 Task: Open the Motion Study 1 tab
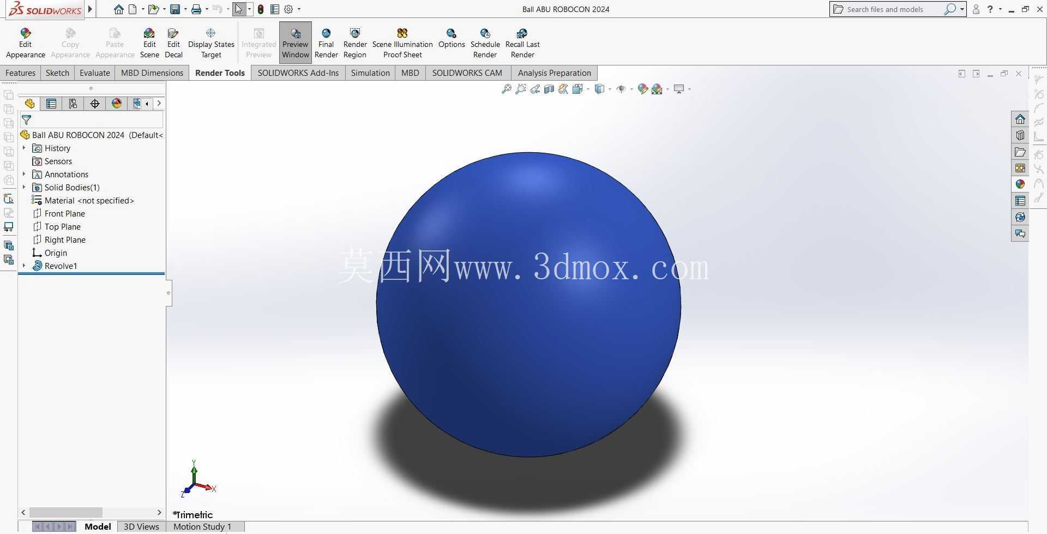point(202,526)
